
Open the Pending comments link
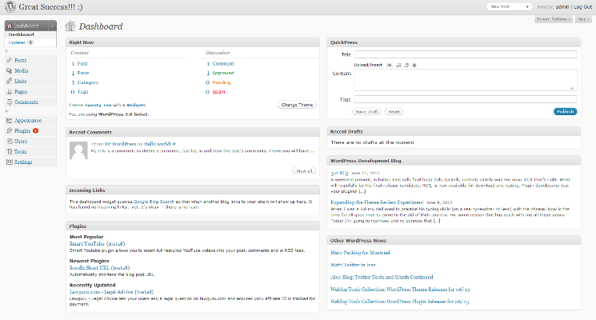(222, 82)
